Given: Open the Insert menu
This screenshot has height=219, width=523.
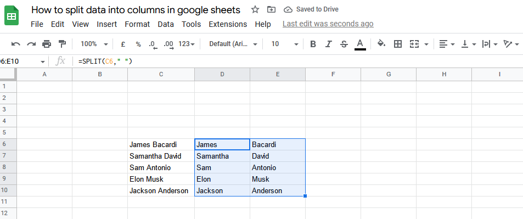Looking at the screenshot, I should (106, 24).
